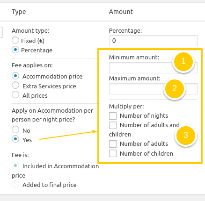Click 'Apply on Accommodation per person' question text
Image resolution: width=205 pixels, height=201 pixels.
[x=52, y=115]
